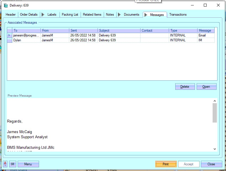Switch to the Header tab
This screenshot has width=226, height=171.
(11, 15)
